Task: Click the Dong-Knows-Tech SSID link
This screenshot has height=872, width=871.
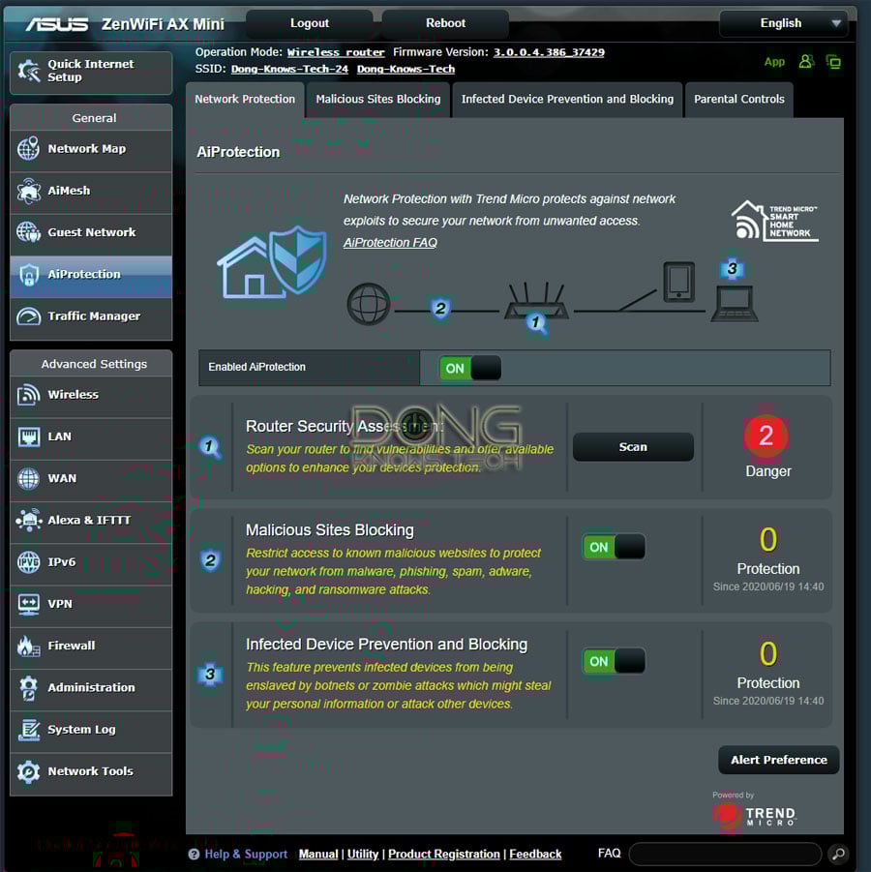Action: click(406, 69)
